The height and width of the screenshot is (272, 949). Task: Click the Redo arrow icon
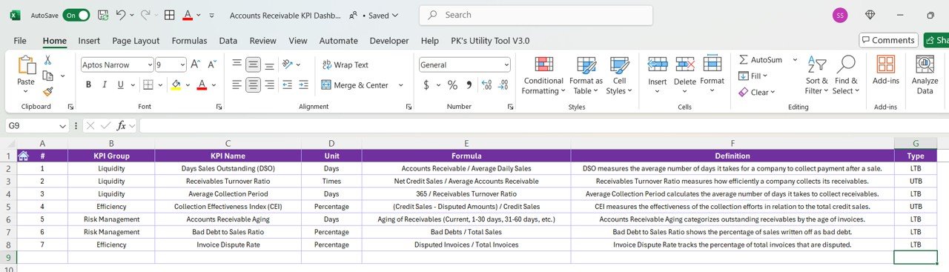[145, 15]
